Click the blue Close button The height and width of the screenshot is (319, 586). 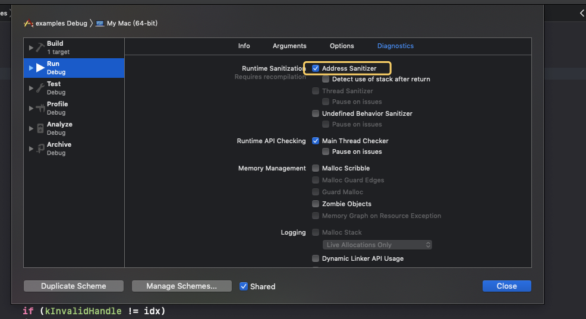506,286
